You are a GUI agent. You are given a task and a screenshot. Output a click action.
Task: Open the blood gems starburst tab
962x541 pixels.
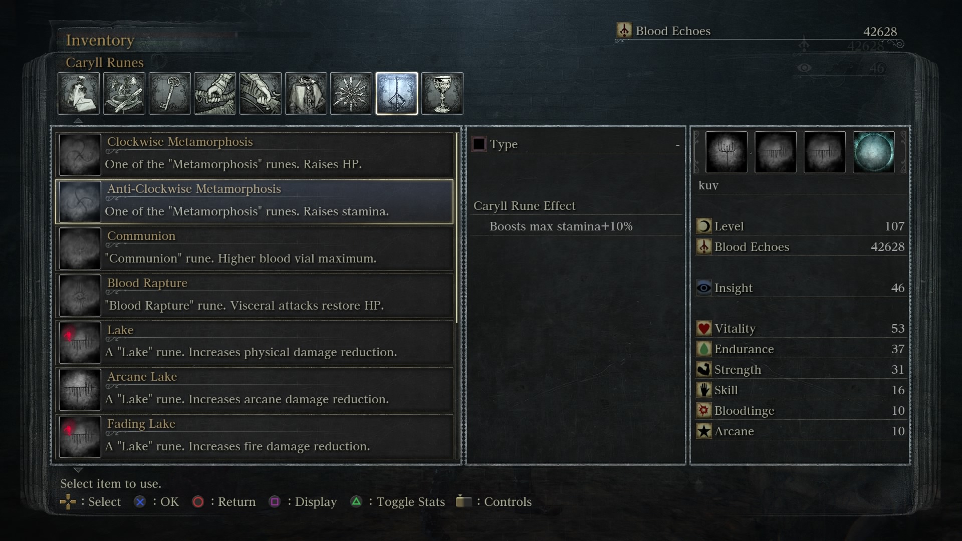coord(351,94)
